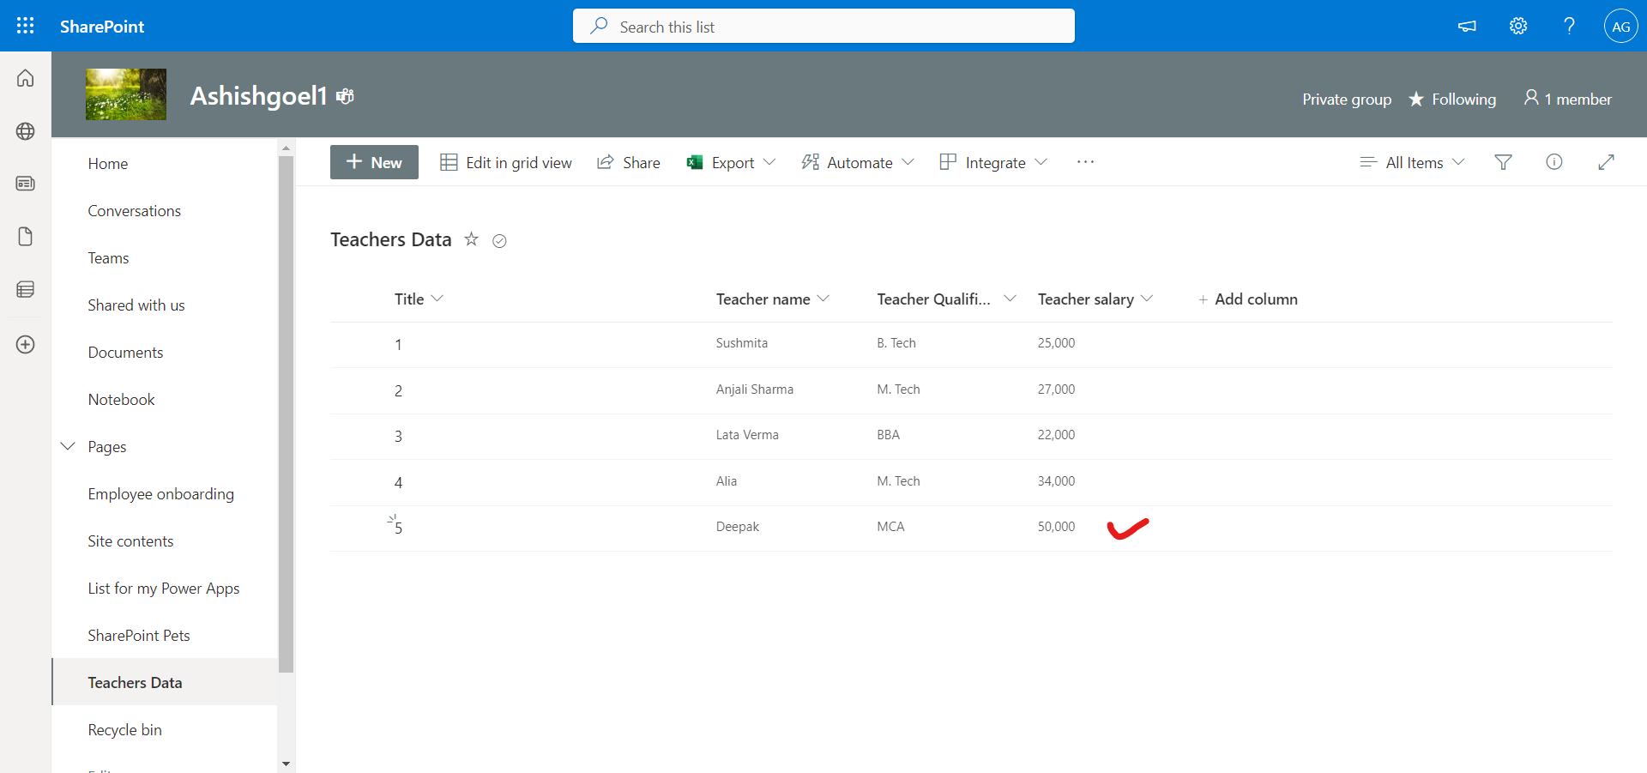Open SharePoint settings gear

[1517, 26]
